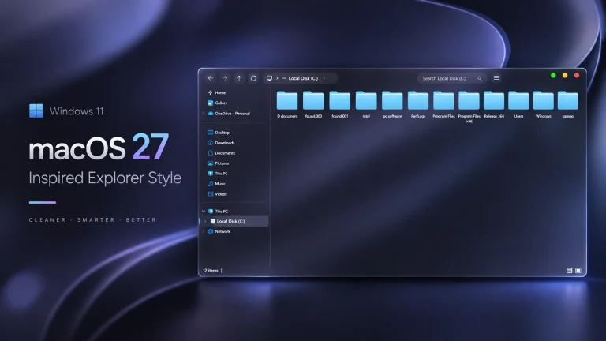This screenshot has height=341, width=606.
Task: Select the Intel folder
Action: (x=366, y=104)
